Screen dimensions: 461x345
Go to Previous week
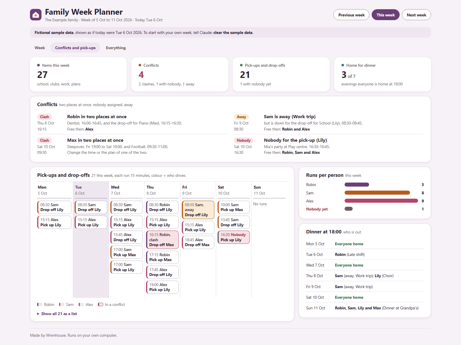[351, 15]
